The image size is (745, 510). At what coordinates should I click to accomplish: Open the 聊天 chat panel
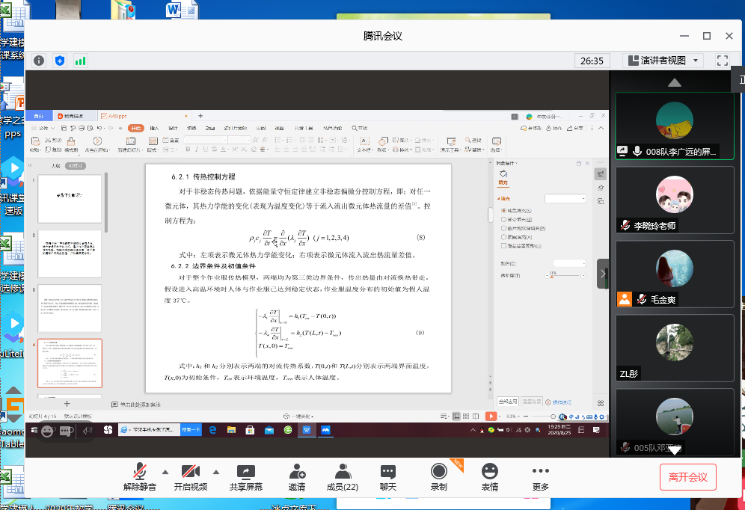pos(387,476)
